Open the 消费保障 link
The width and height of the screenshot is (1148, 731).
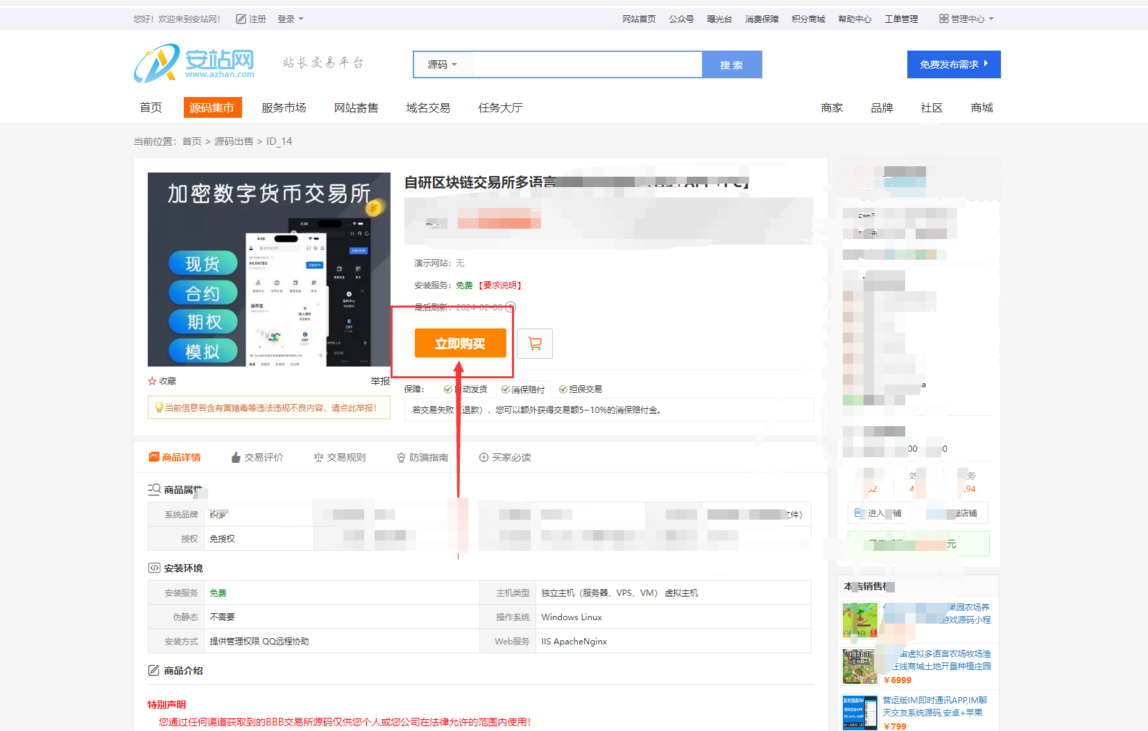(762, 19)
